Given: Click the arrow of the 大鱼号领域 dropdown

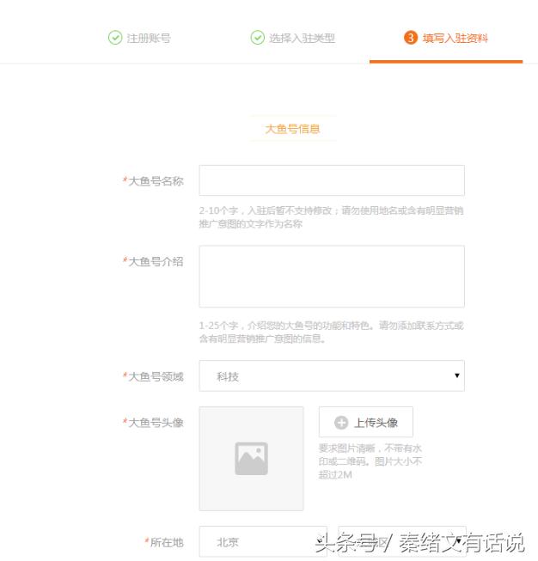Looking at the screenshot, I should pyautogui.click(x=456, y=375).
